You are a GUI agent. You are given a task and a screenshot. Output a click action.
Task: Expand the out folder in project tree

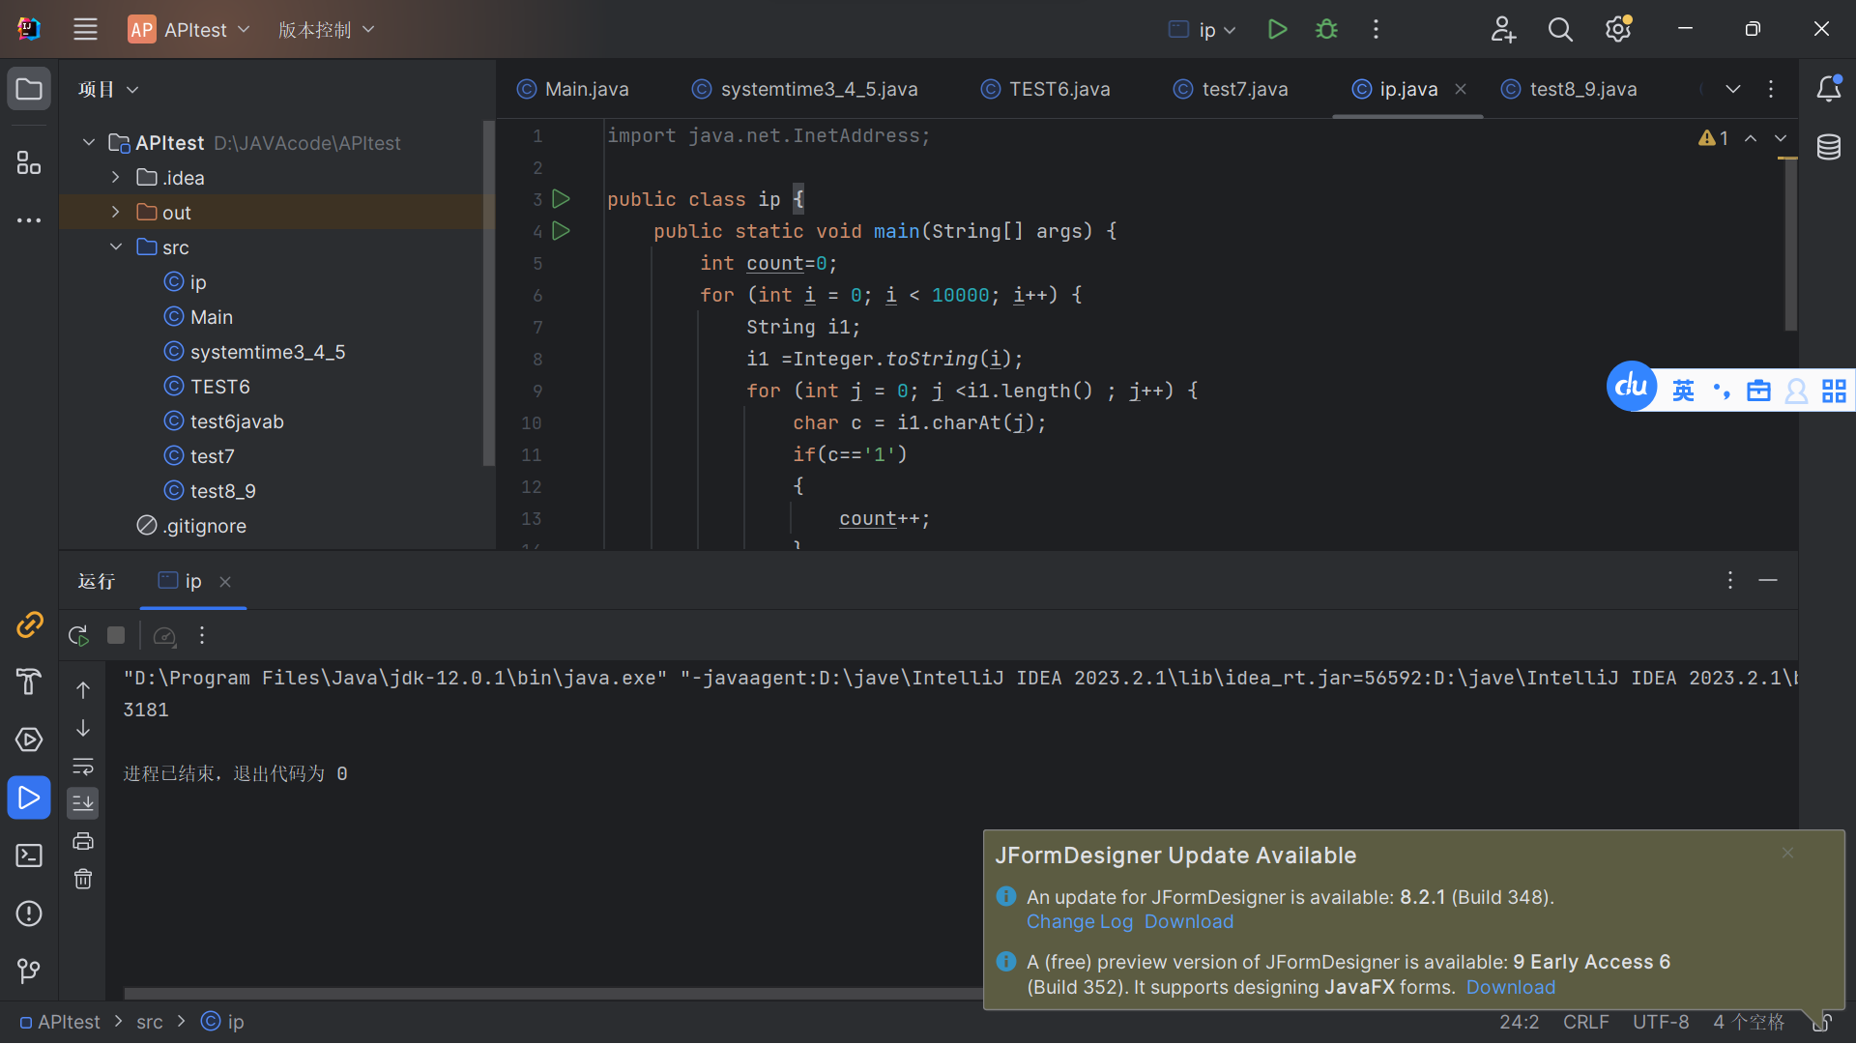(x=115, y=213)
